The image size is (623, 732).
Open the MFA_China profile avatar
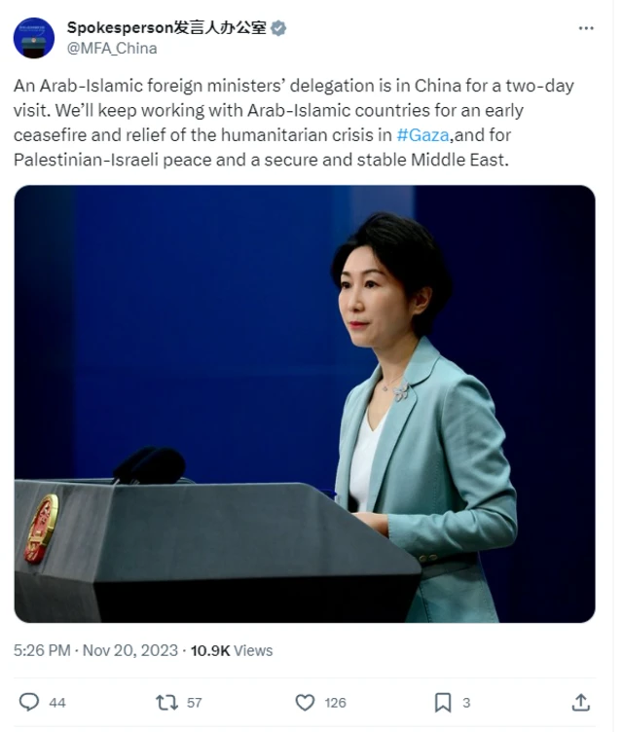[34, 38]
